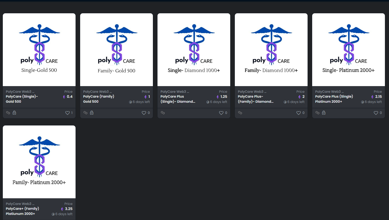
Task: Select the PolyCare Plus (Single) Platinum 2000+ title
Action: tap(334, 99)
